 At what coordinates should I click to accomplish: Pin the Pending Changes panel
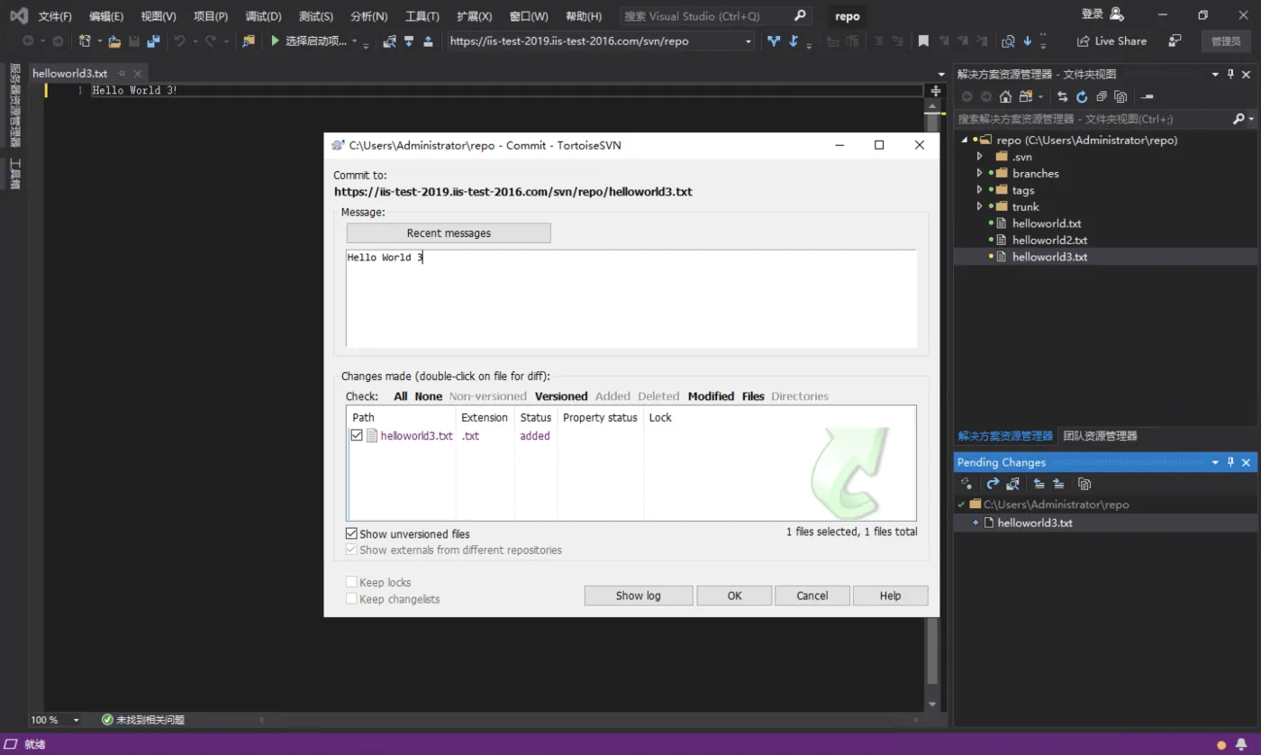click(1230, 462)
